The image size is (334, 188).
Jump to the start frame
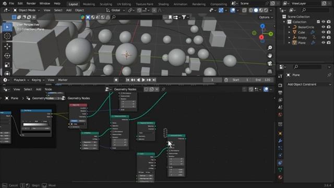coord(127,80)
